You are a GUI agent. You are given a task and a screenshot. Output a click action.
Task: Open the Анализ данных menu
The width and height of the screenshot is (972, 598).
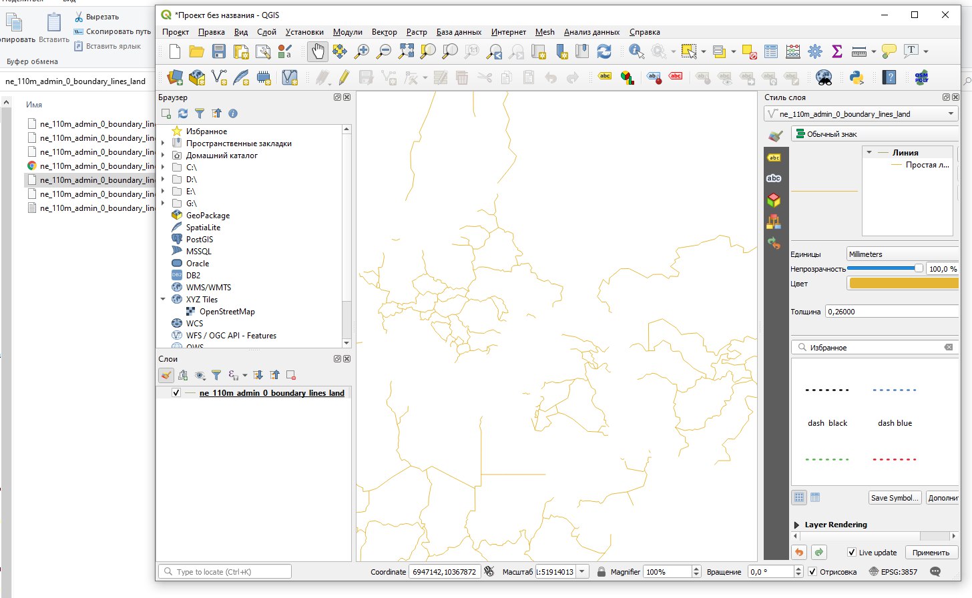click(x=591, y=32)
